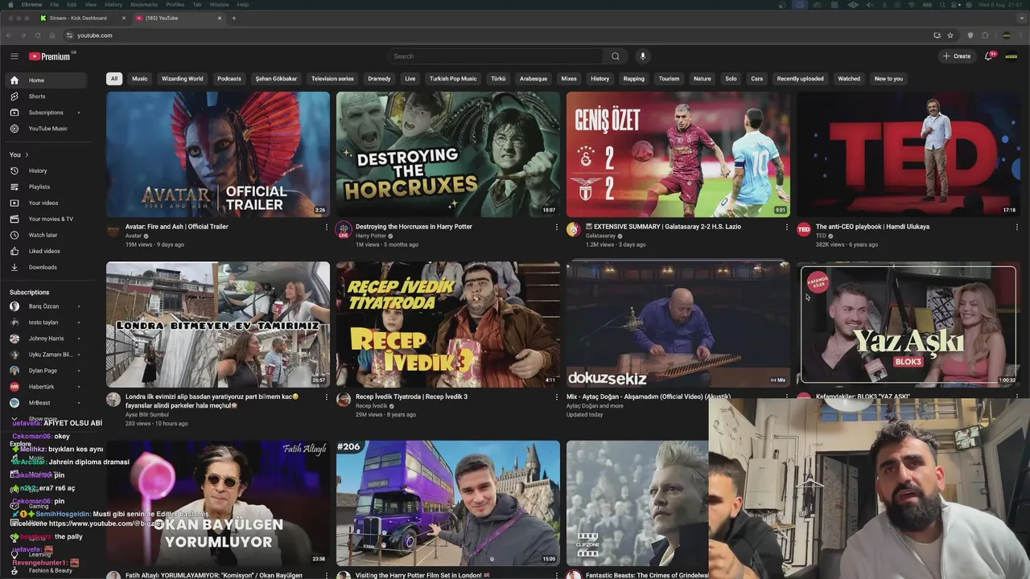The image size is (1030, 579).
Task: Open Your movies & TV
Action: click(47, 219)
